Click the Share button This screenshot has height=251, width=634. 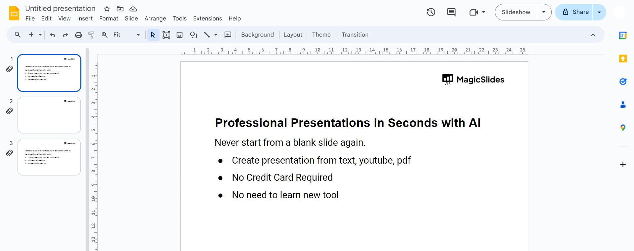click(574, 12)
